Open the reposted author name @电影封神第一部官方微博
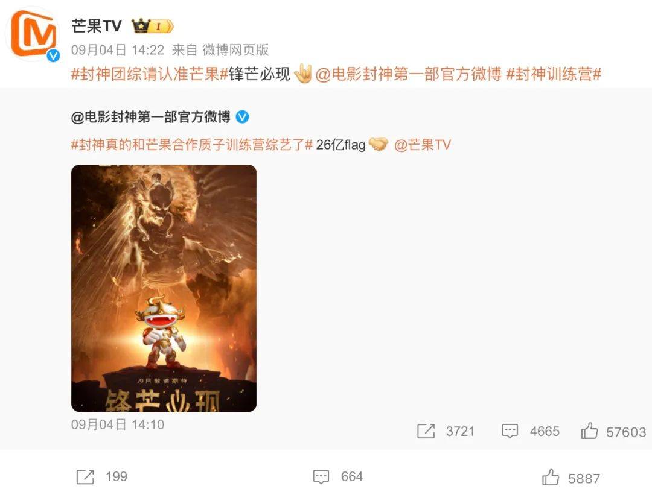 [x=150, y=117]
